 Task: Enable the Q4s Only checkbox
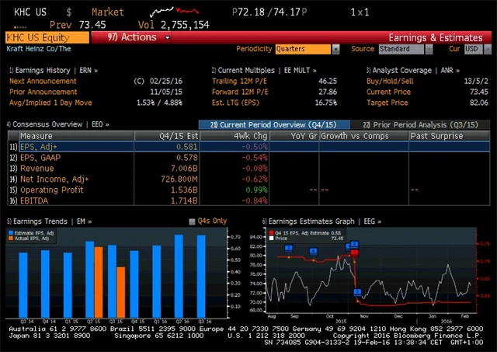tap(193, 221)
